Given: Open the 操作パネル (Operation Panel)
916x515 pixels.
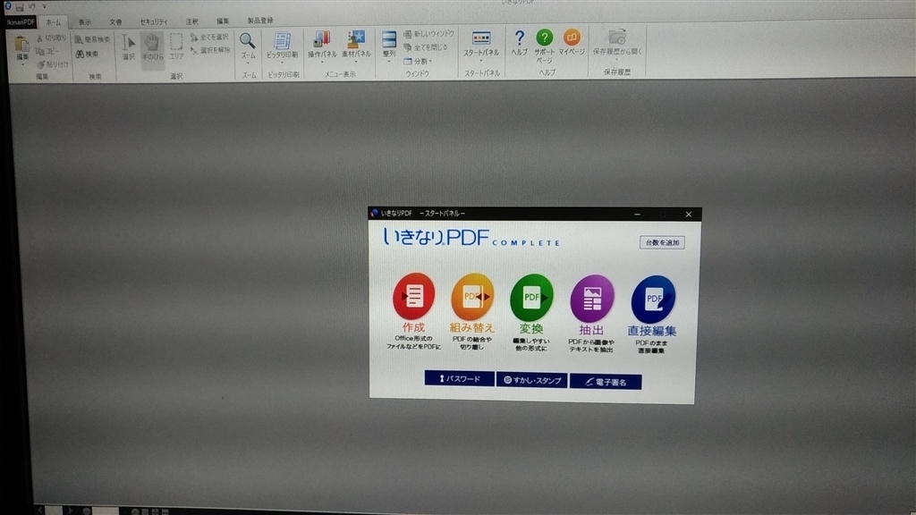Looking at the screenshot, I should tap(320, 40).
